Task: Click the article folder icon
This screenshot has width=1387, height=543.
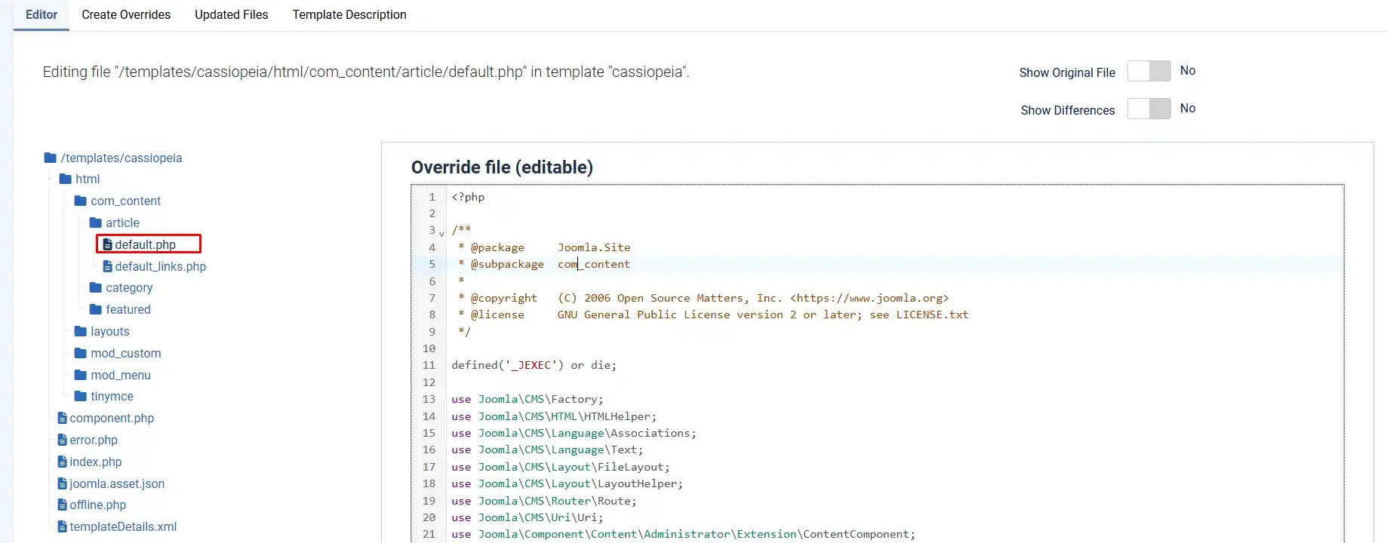Action: [x=96, y=222]
